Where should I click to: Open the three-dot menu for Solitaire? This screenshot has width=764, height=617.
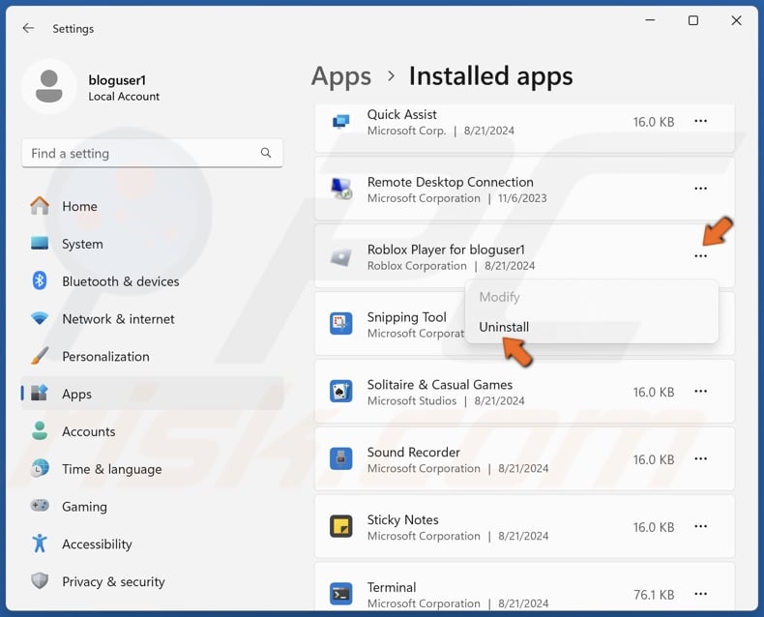pos(700,392)
